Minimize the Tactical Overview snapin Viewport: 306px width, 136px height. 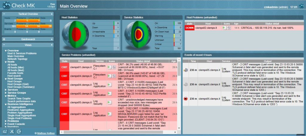click(4, 14)
